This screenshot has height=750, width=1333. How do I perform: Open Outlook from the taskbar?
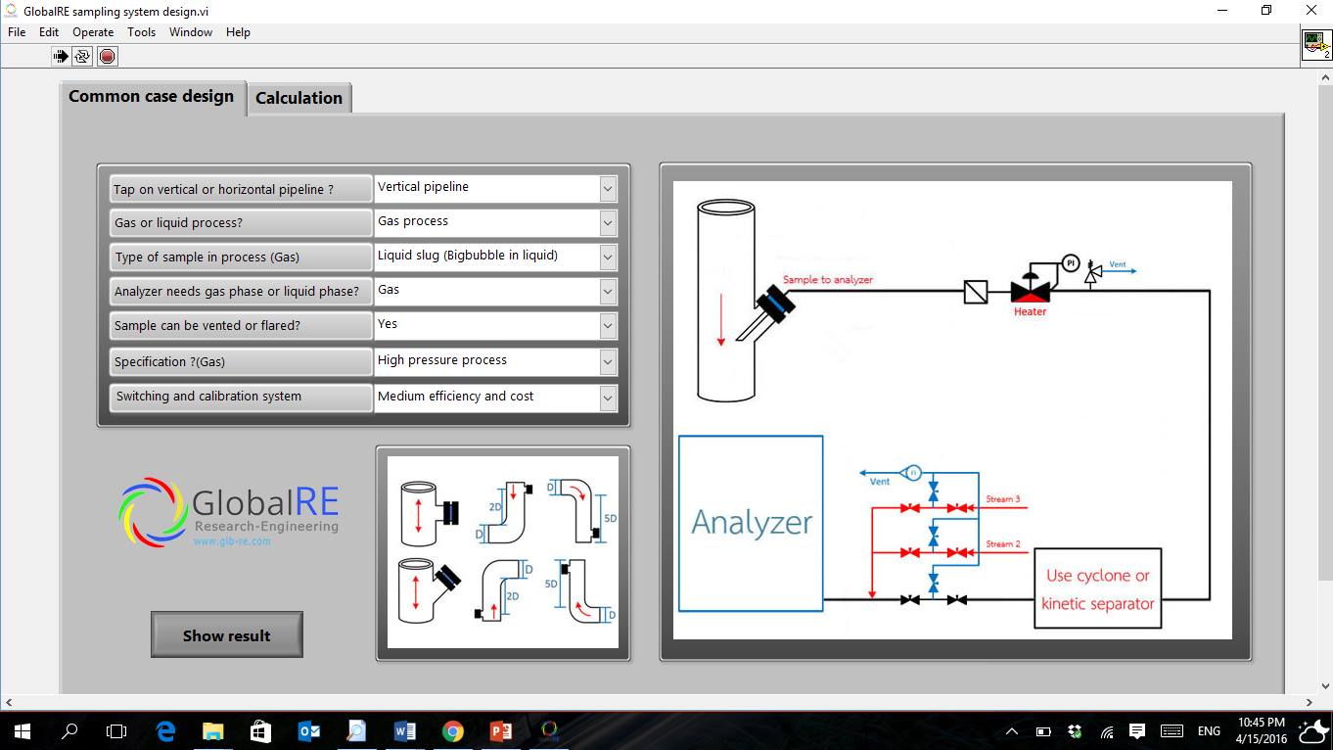pyautogui.click(x=308, y=730)
